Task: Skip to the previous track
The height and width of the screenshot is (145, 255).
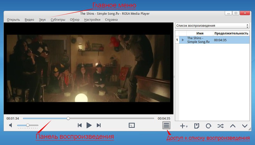Action: (x=80, y=125)
